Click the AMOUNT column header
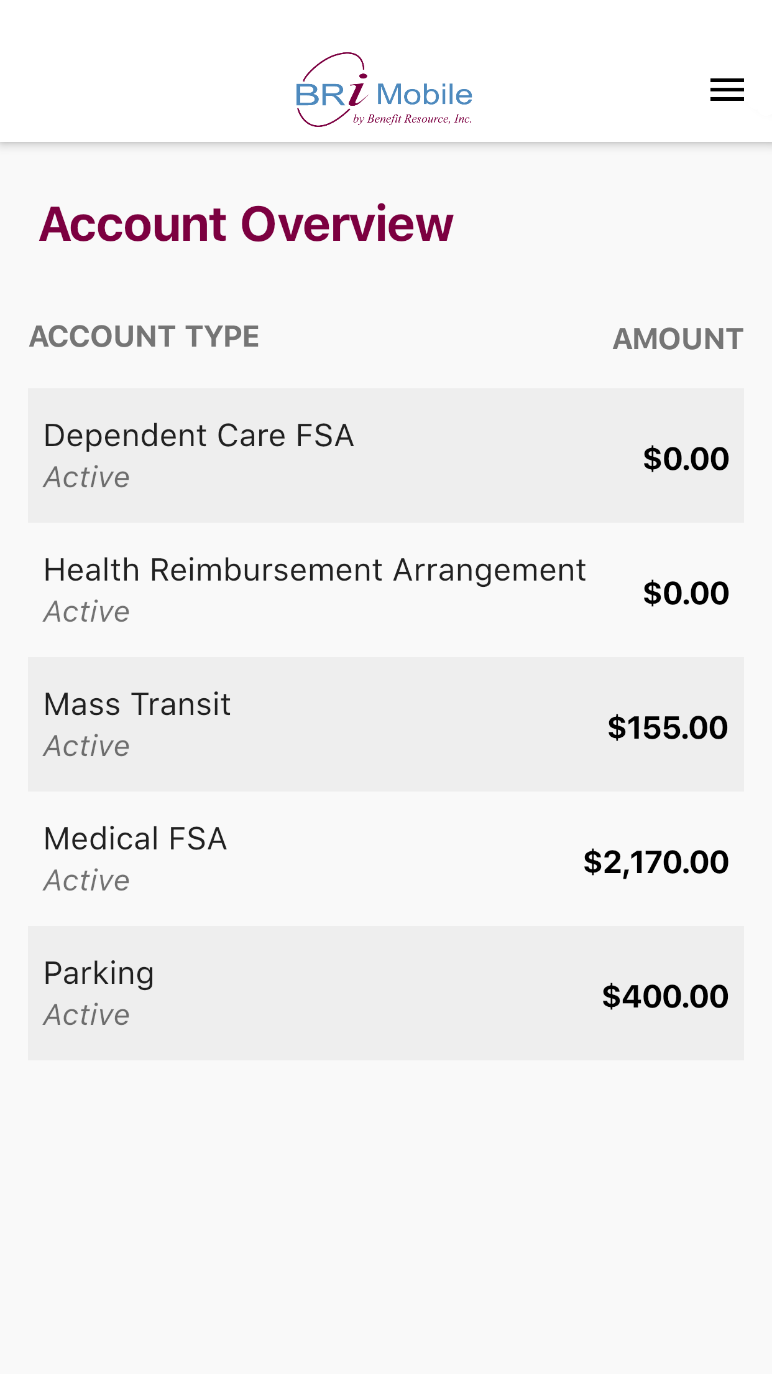 click(x=678, y=339)
